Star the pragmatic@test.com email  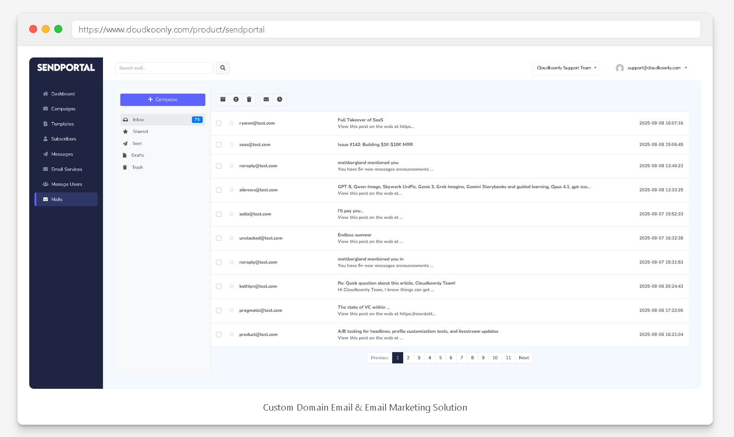(232, 310)
